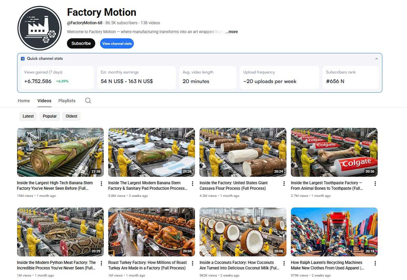Select the Oldest sort filter
The height and width of the screenshot is (280, 407).
coord(71,116)
